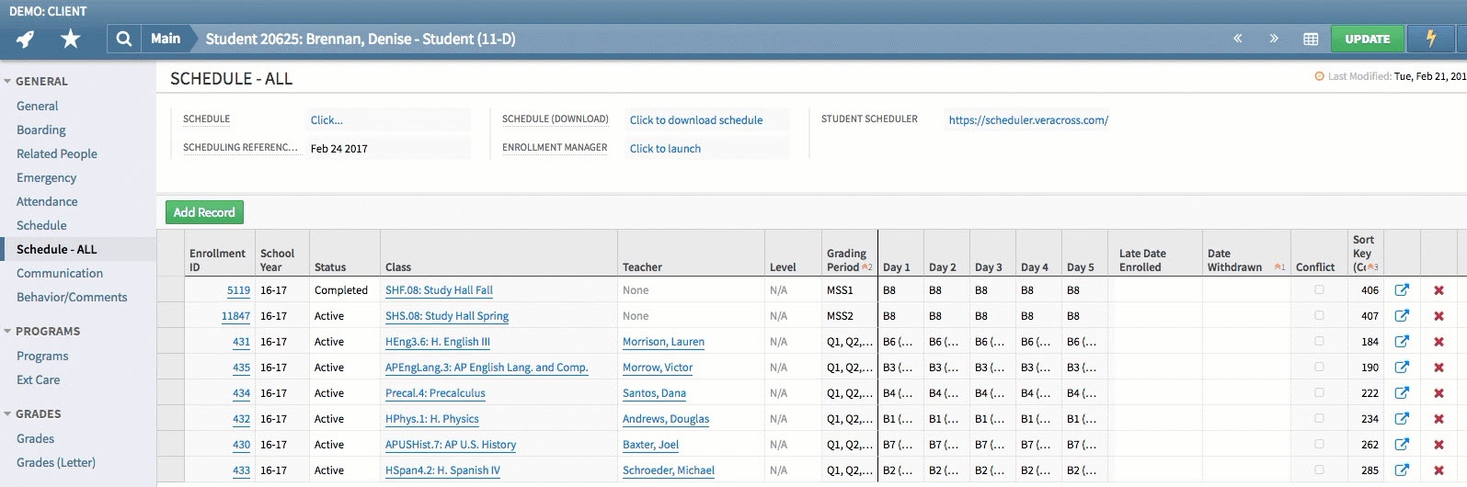Click the magnifying glass search icon
The width and height of the screenshot is (1467, 487).
(x=123, y=39)
